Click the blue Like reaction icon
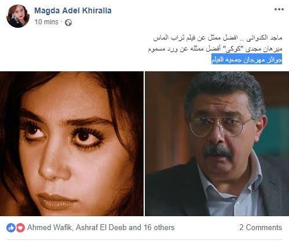Screen dimensions: 289x244 coord(11,228)
